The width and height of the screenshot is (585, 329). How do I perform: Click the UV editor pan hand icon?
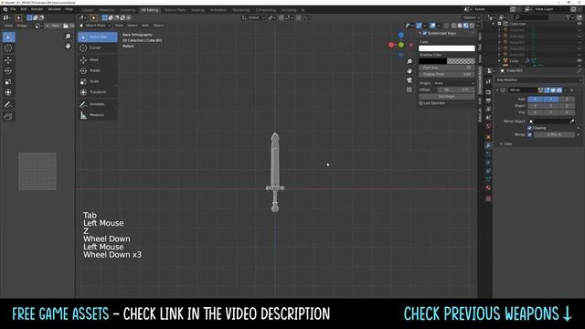point(68,46)
